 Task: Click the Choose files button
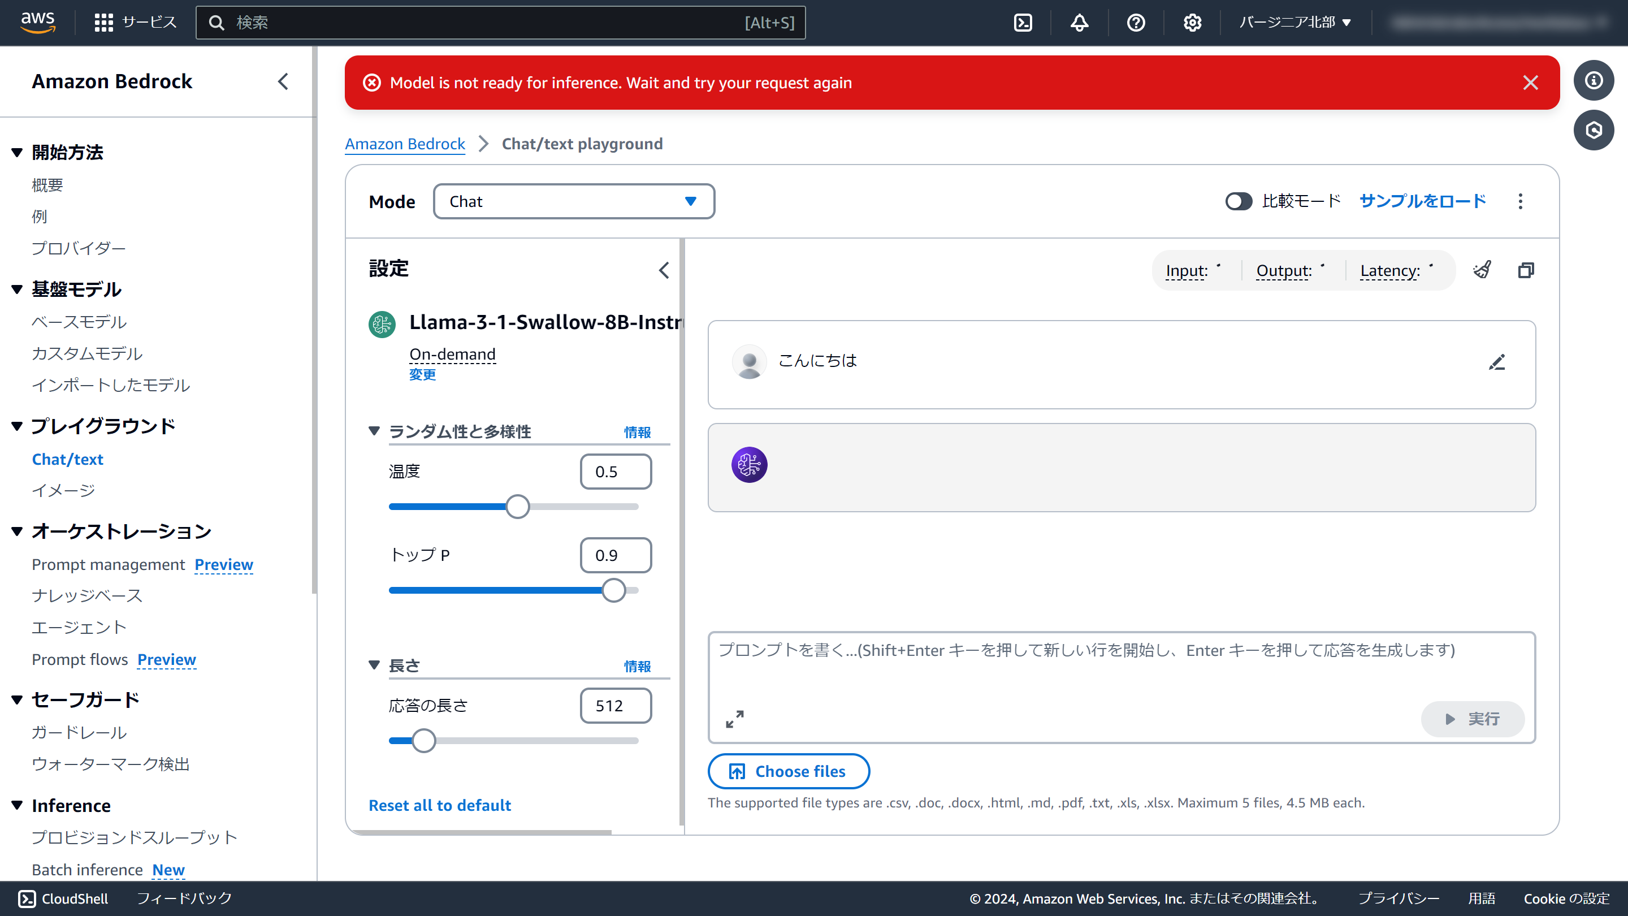(x=788, y=771)
